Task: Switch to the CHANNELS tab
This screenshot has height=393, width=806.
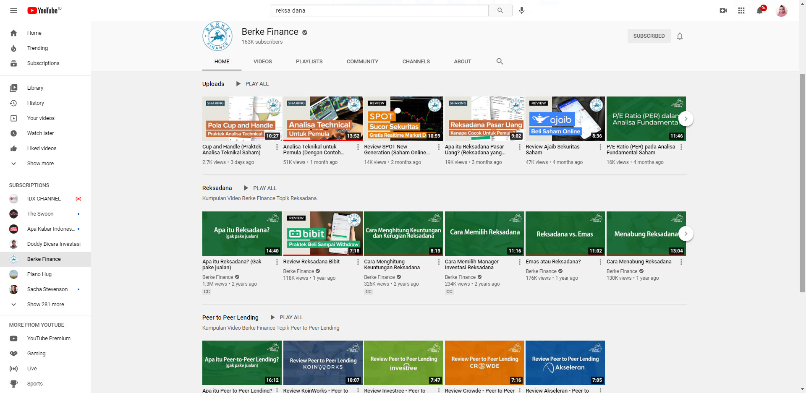Action: pos(416,62)
